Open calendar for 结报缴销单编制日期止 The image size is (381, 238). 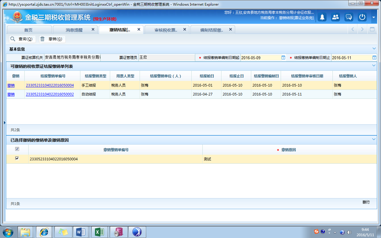(x=374, y=58)
